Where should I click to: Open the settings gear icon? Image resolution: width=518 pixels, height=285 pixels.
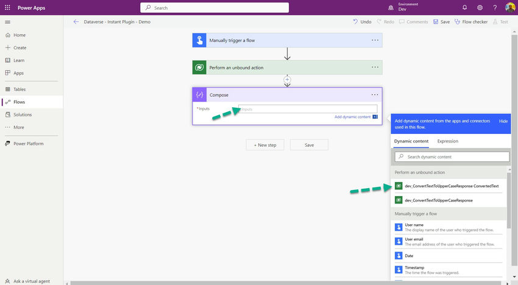(480, 7)
